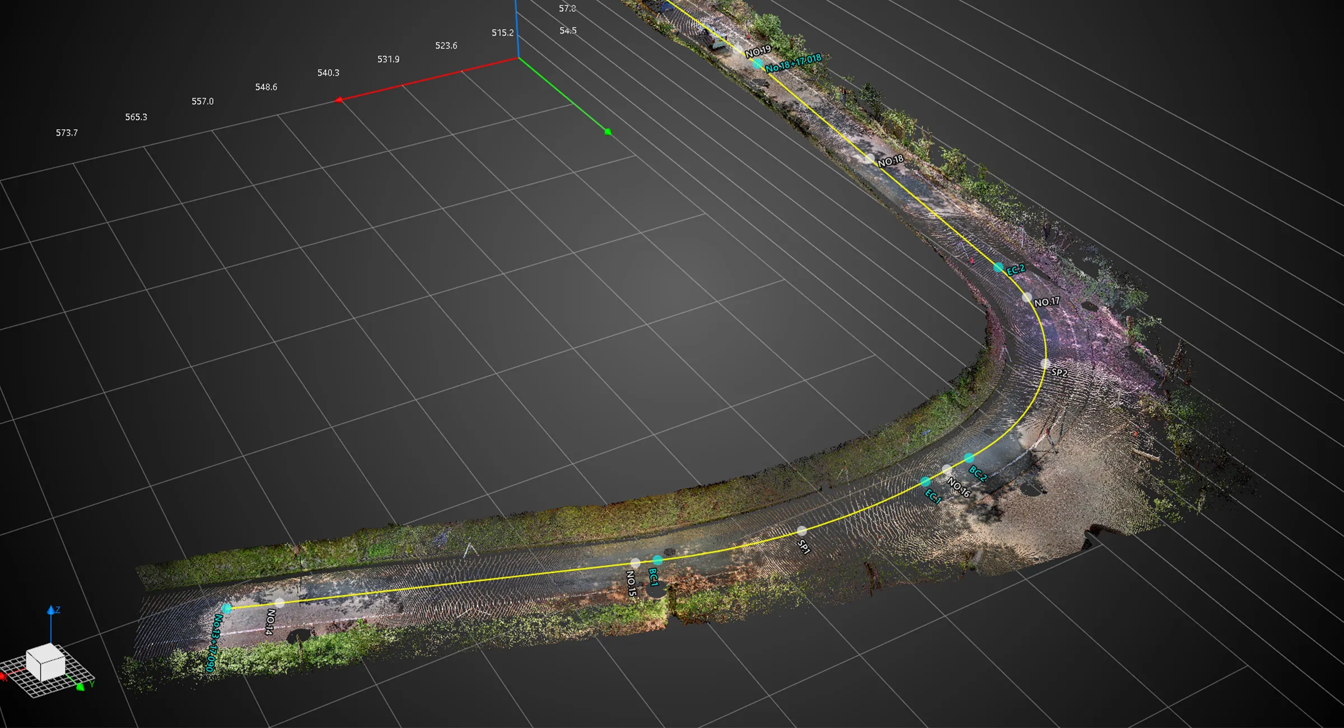Select the SP2 curve midpoint marker

[x=1045, y=363]
